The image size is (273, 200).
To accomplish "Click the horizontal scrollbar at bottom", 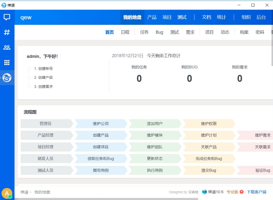I will click(x=106, y=199).
